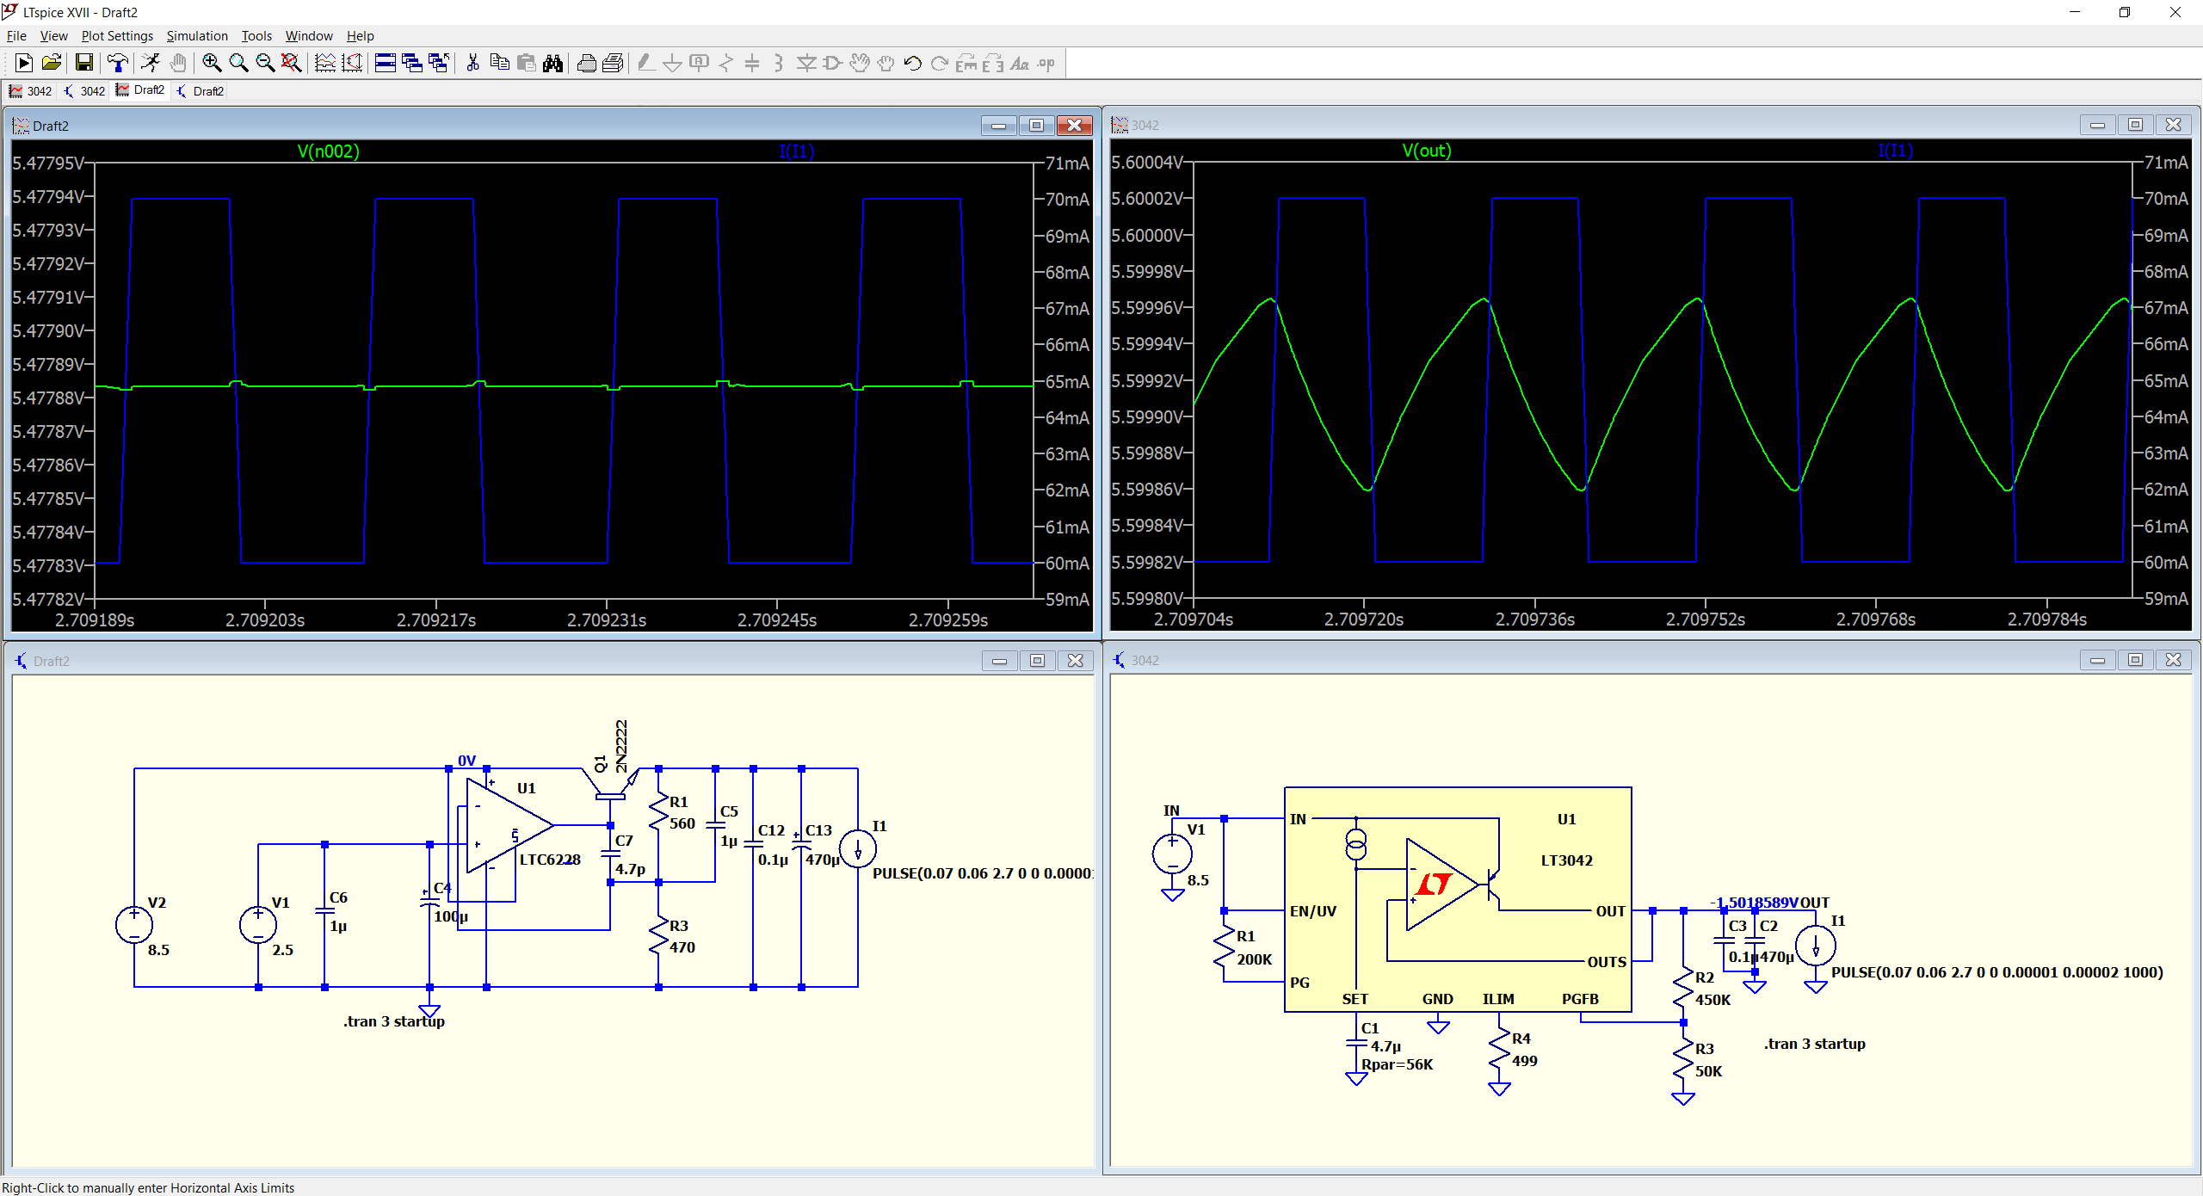
Task: Click the Print icon with paper
Action: pos(613,63)
